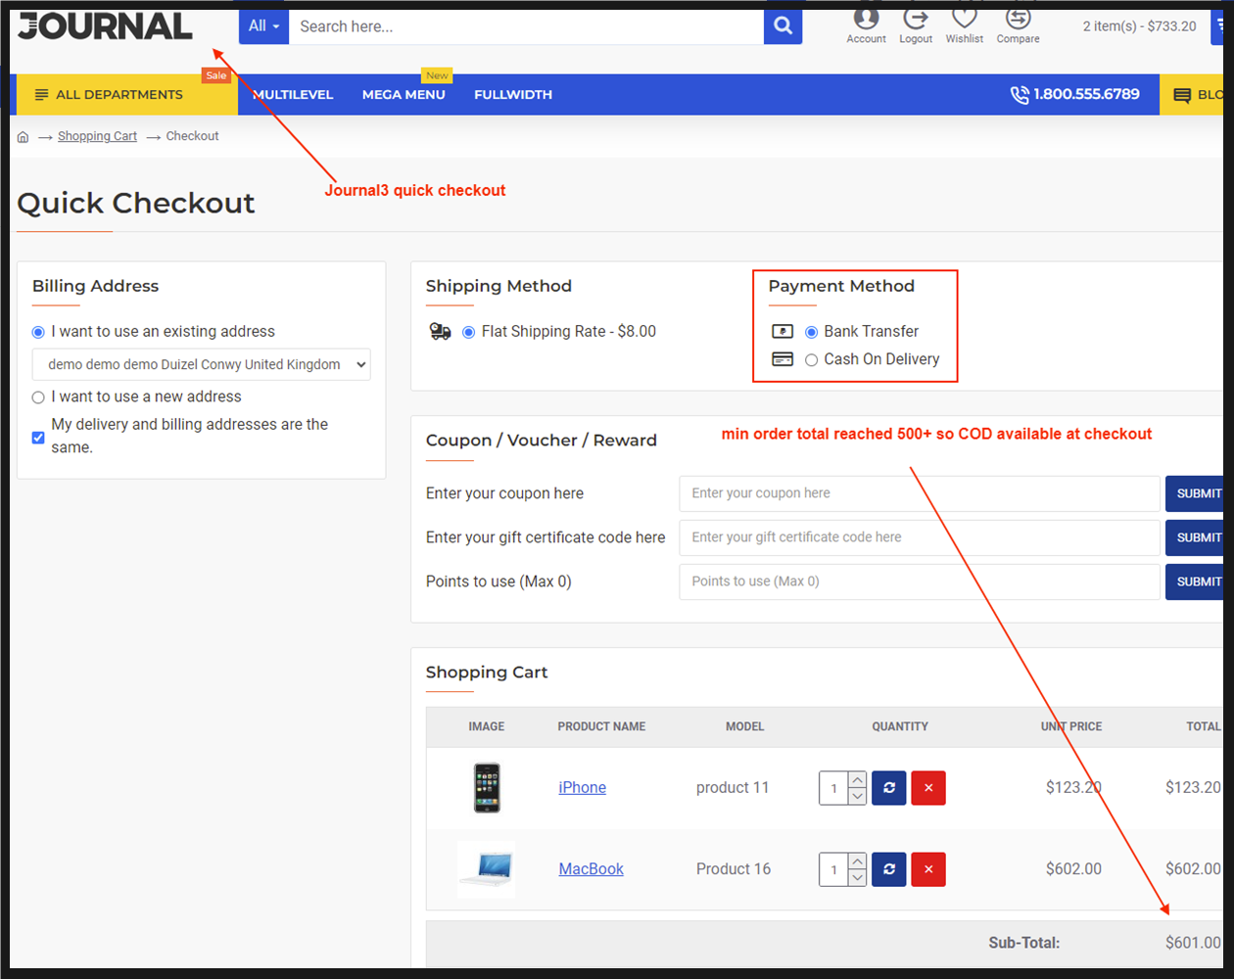Click the Multilevel menu item
The width and height of the screenshot is (1234, 979).
pyautogui.click(x=293, y=95)
